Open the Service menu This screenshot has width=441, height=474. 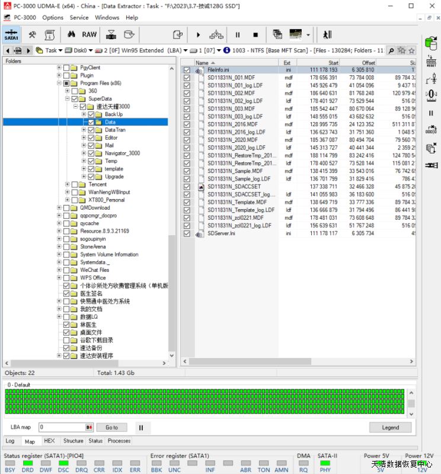point(79,18)
